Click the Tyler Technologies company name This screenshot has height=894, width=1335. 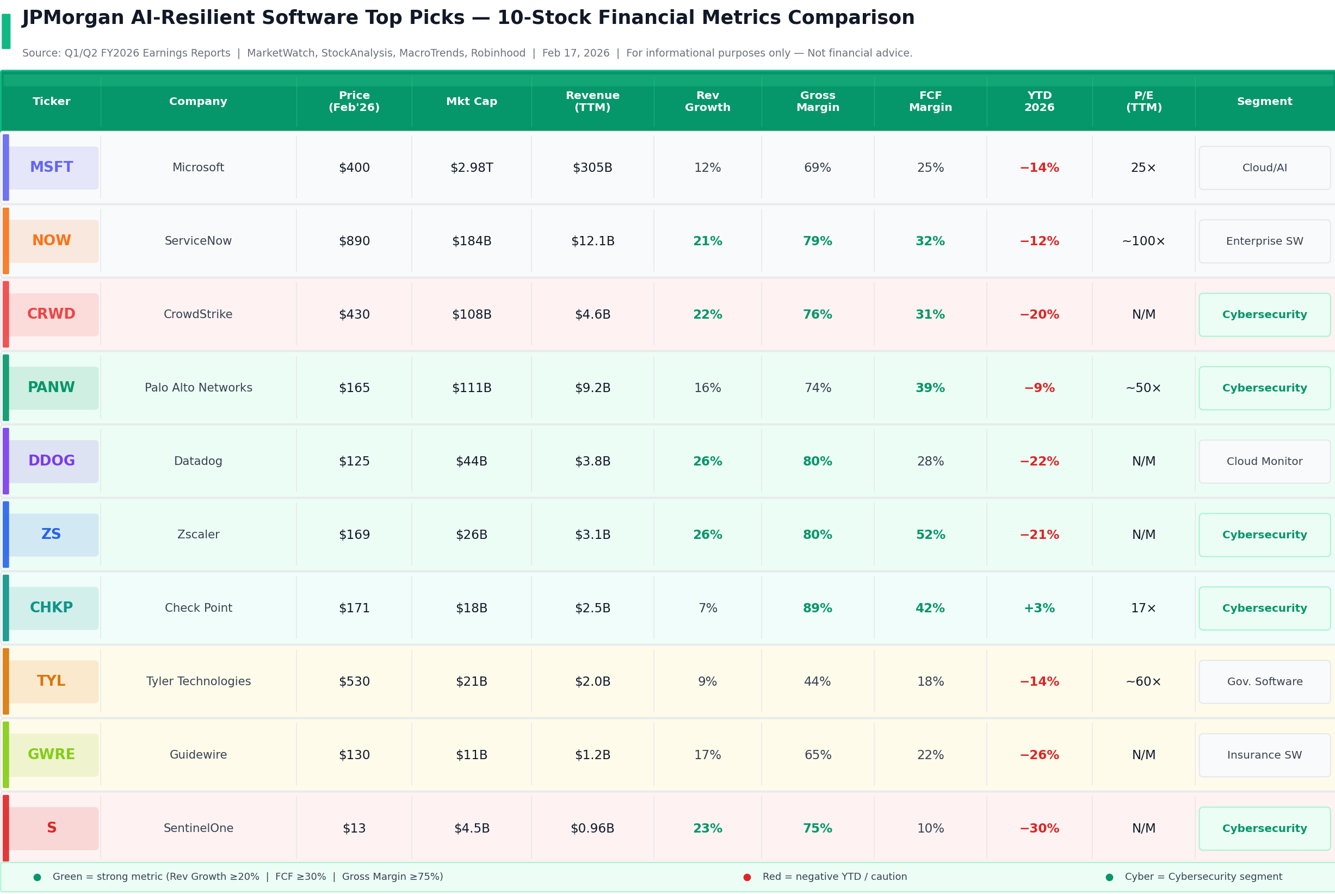[x=199, y=682]
